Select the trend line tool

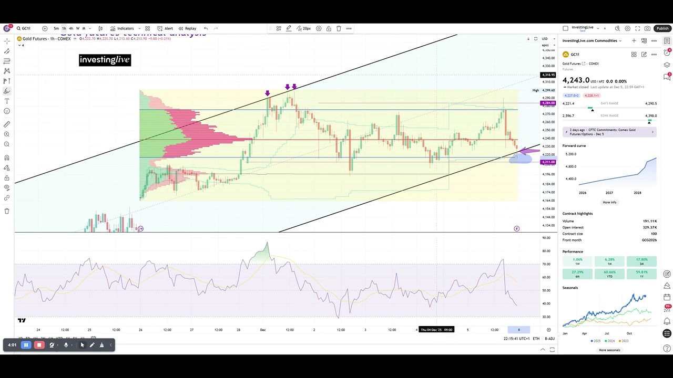pyautogui.click(x=7, y=51)
